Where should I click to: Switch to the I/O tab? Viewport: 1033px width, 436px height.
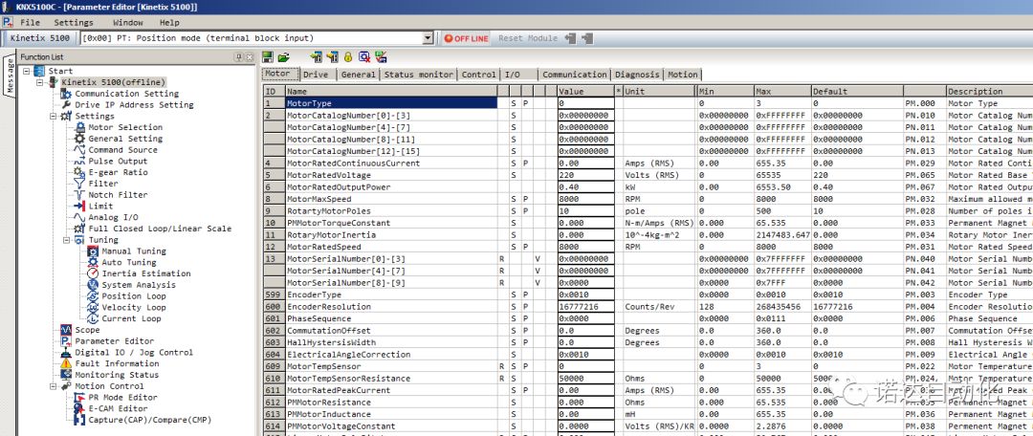point(519,75)
